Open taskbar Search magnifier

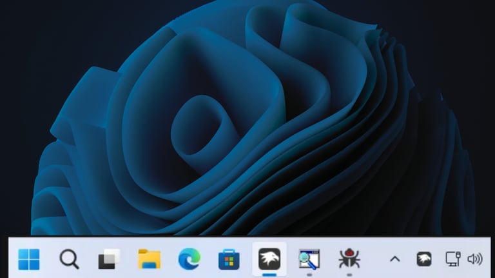click(69, 259)
